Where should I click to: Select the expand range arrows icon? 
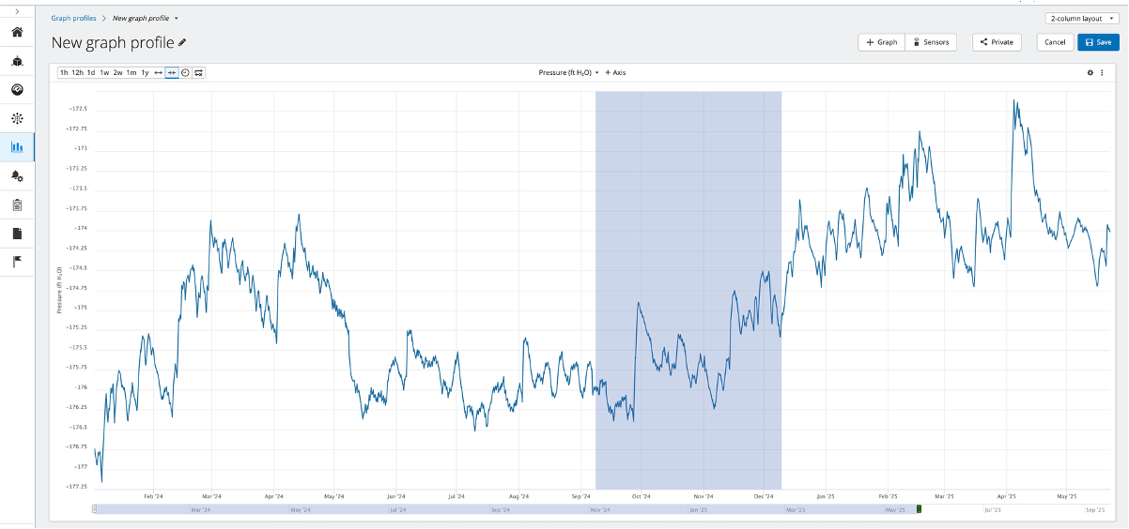point(159,72)
